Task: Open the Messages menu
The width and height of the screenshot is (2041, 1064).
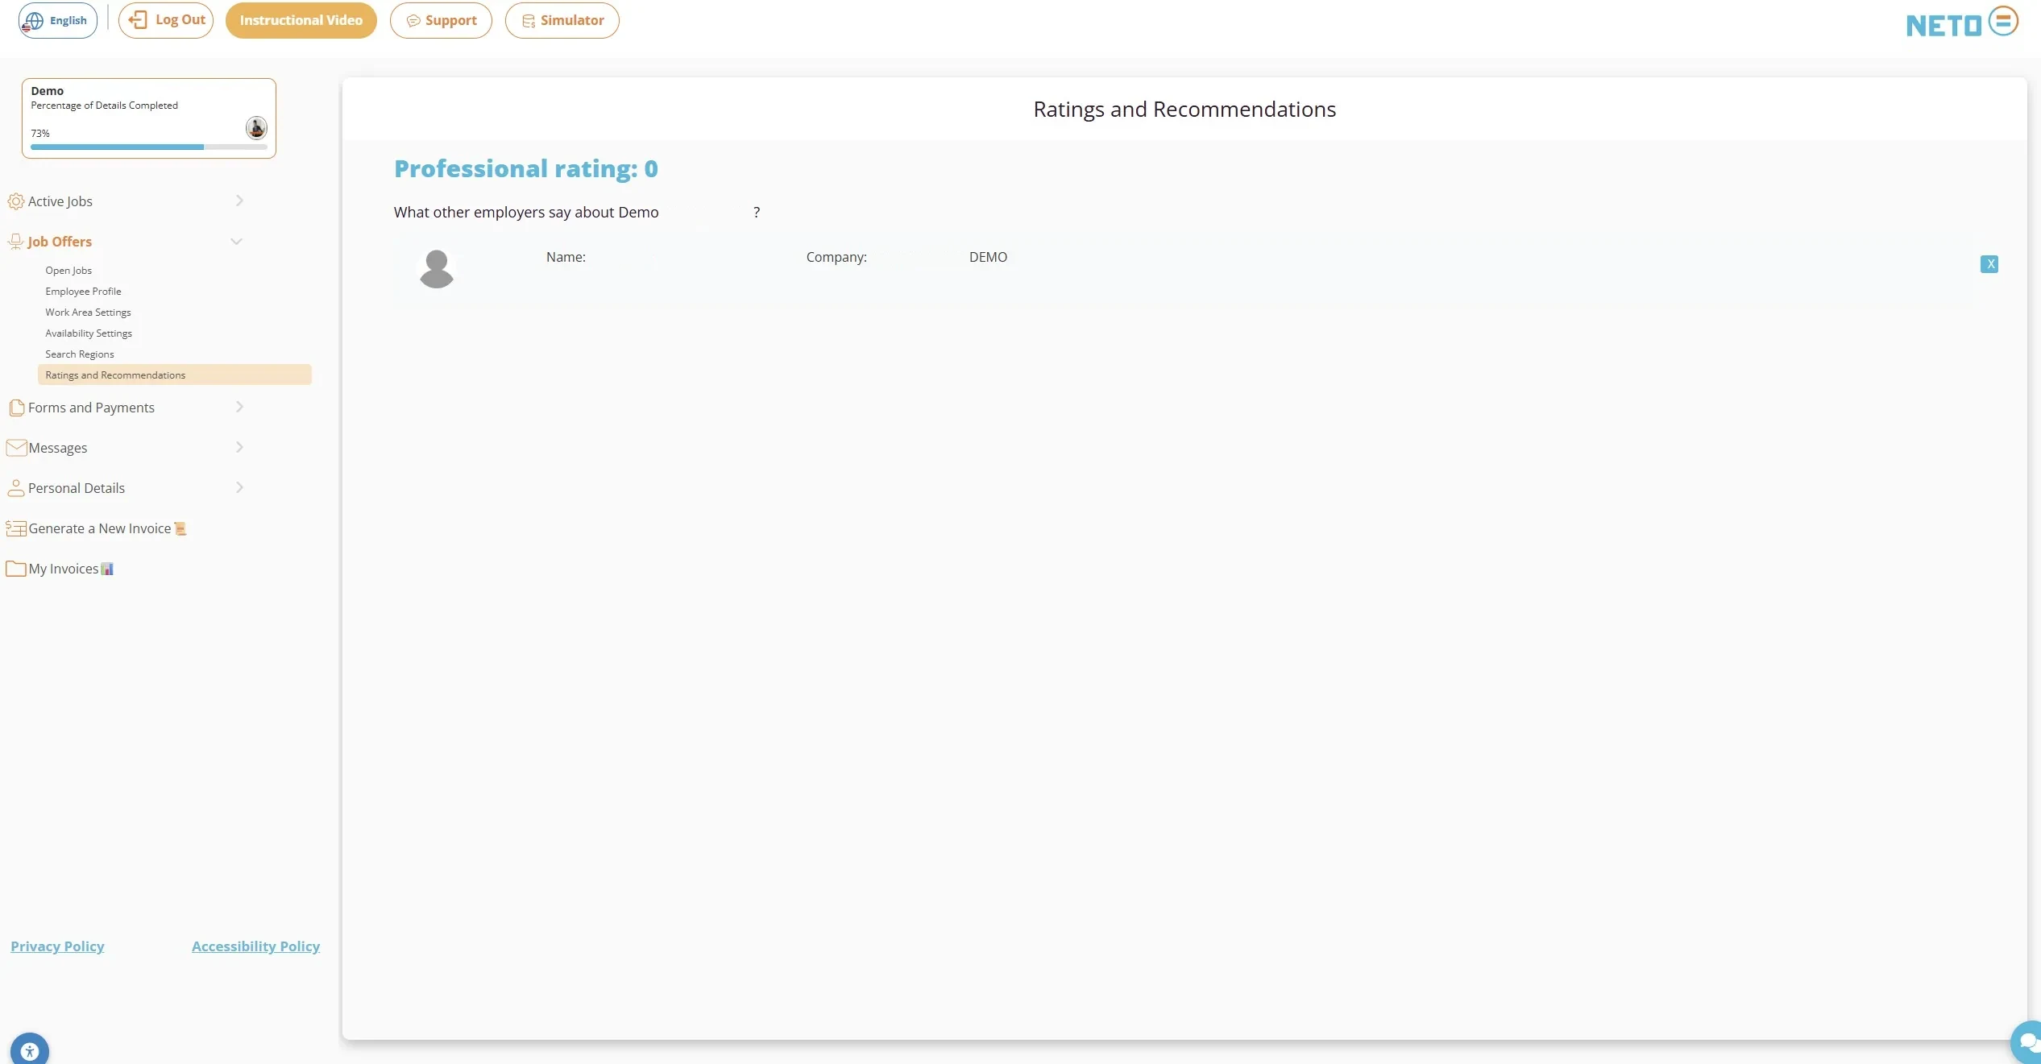Action: click(x=58, y=448)
